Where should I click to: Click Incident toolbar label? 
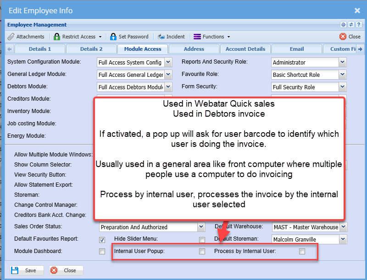click(x=176, y=37)
